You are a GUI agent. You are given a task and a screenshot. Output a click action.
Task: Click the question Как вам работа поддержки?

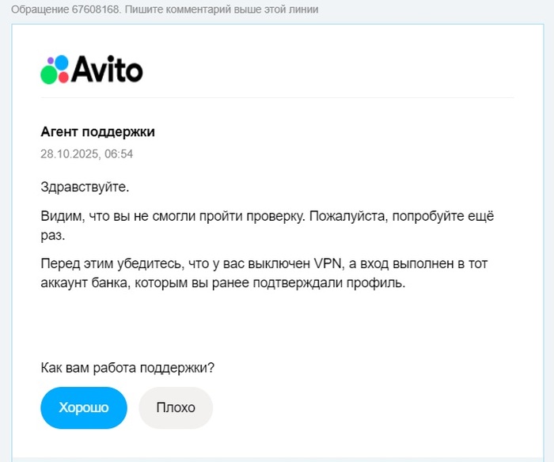click(x=127, y=368)
